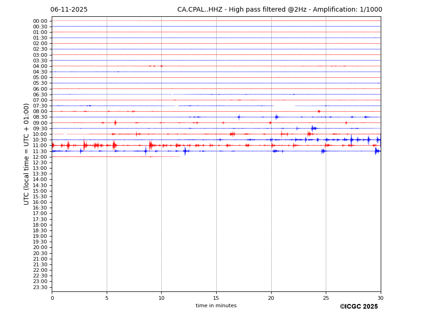Image resolution: width=432 pixels, height=324 pixels.
Task: Select the 04:00 time row label
Action: [x=40, y=66]
